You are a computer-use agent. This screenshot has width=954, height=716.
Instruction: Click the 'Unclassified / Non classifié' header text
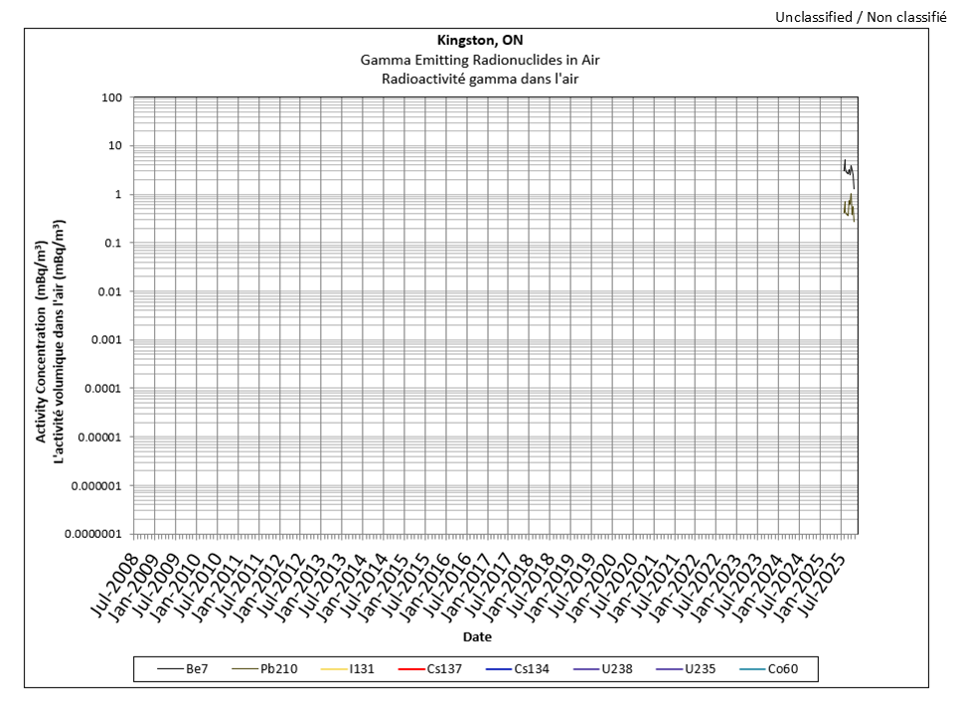[x=860, y=17]
